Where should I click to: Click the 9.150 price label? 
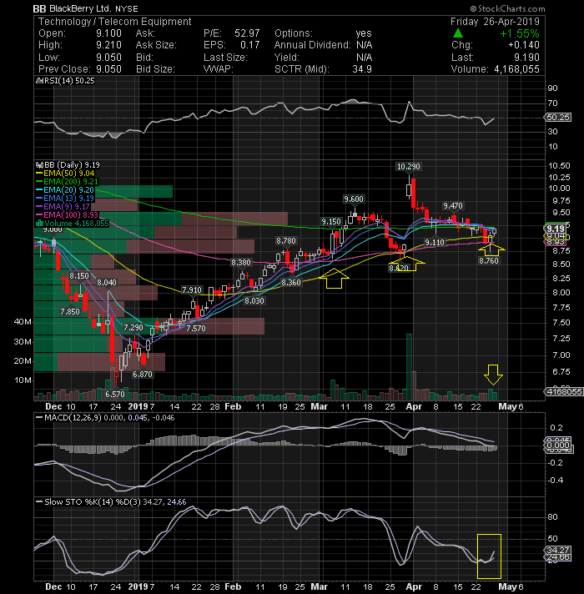coord(331,221)
